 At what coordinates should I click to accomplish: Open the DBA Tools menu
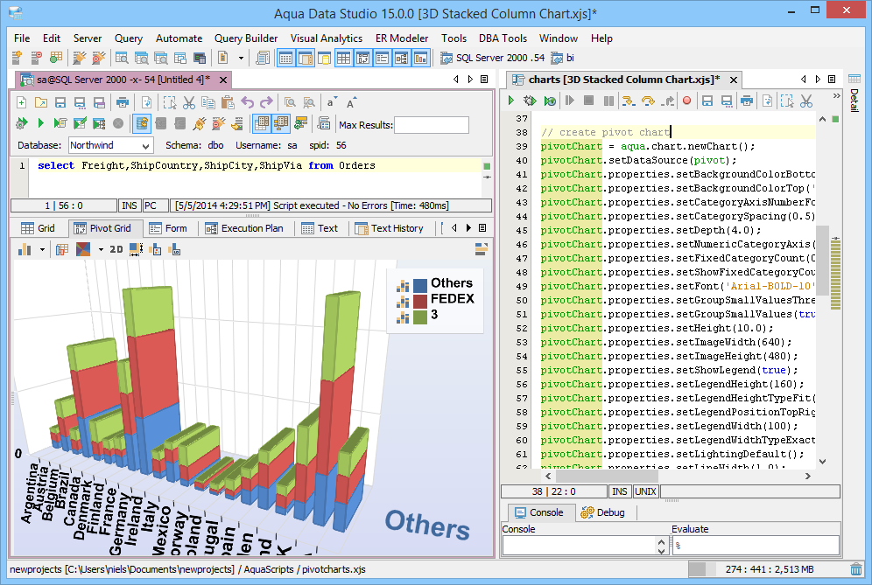coord(503,38)
